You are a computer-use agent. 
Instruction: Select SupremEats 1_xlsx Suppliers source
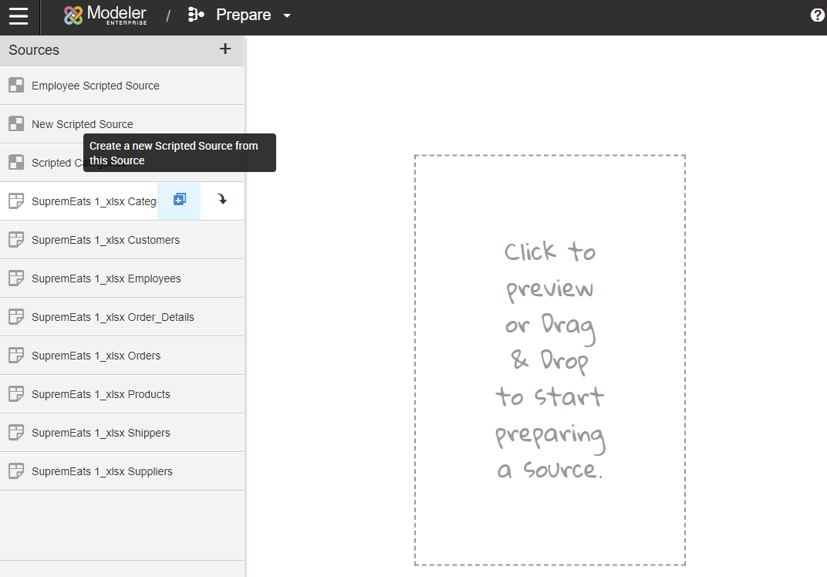click(x=102, y=471)
